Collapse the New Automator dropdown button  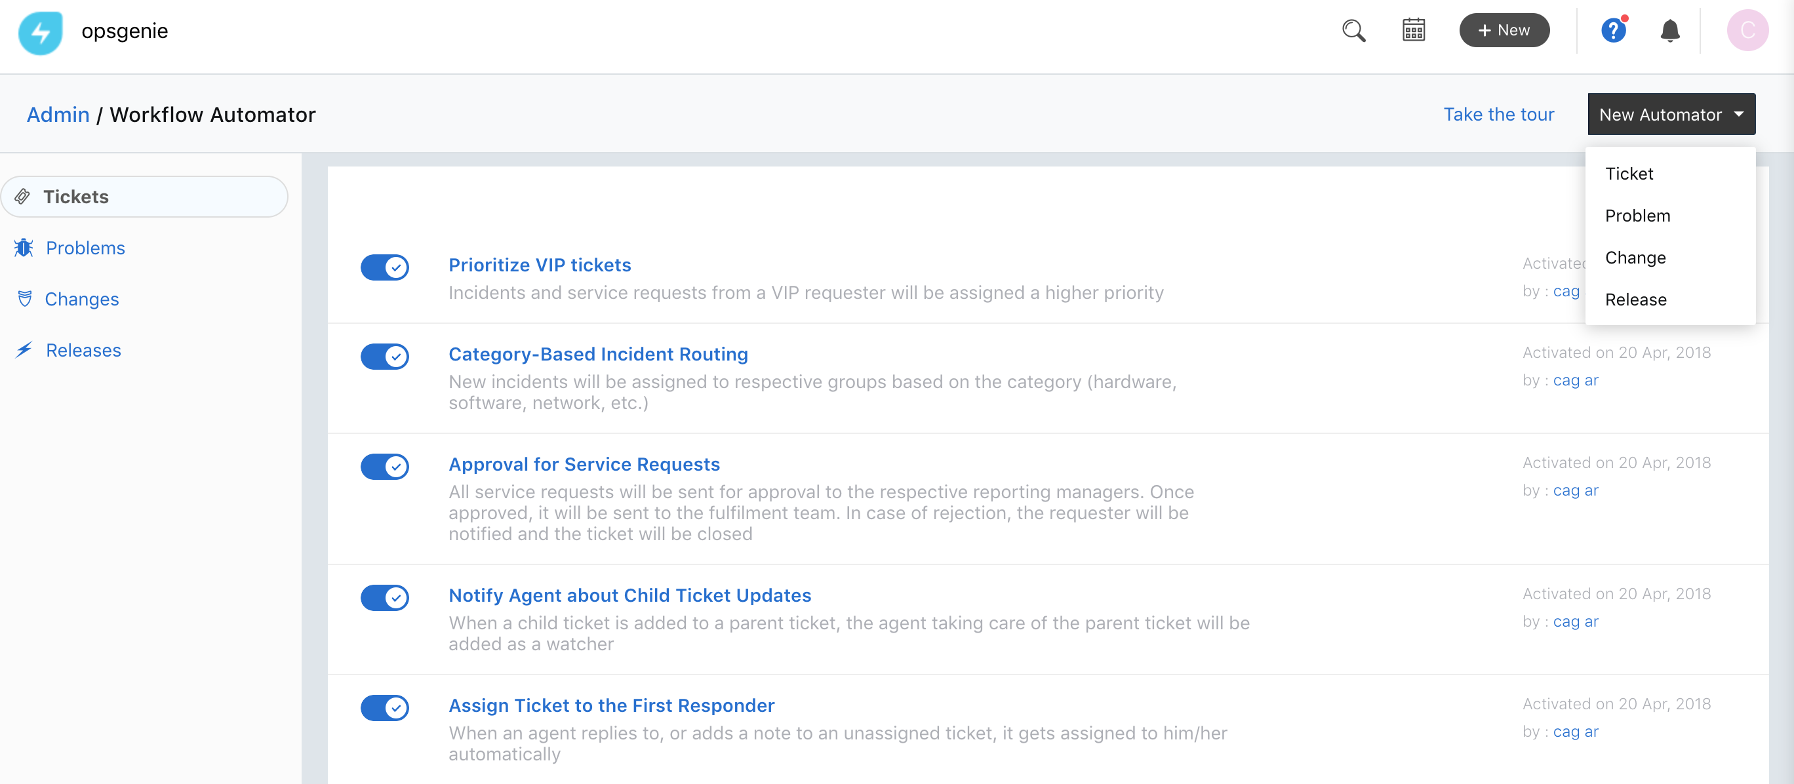1671,114
